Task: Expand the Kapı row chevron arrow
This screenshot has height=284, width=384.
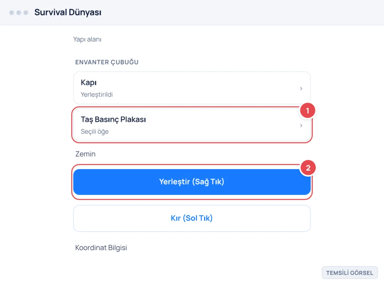Action: [301, 89]
